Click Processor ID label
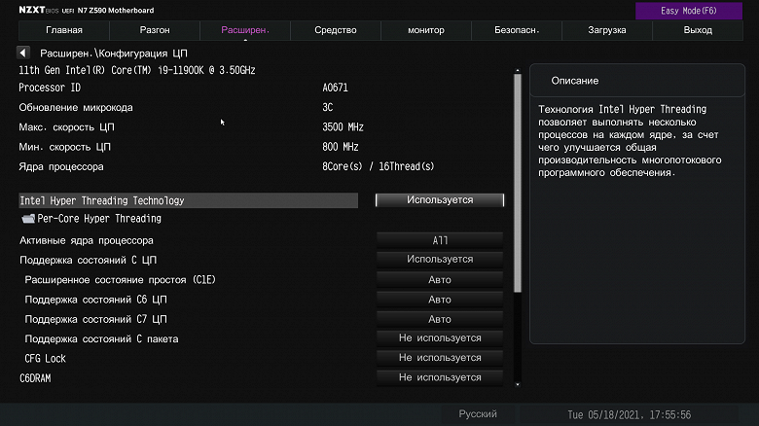 pos(50,88)
